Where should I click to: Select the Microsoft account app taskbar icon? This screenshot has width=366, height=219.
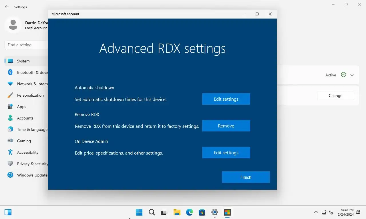pos(227,212)
